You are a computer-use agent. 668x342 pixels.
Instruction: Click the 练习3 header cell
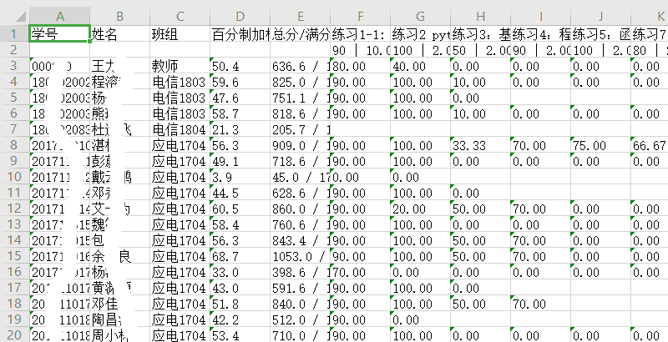point(480,33)
